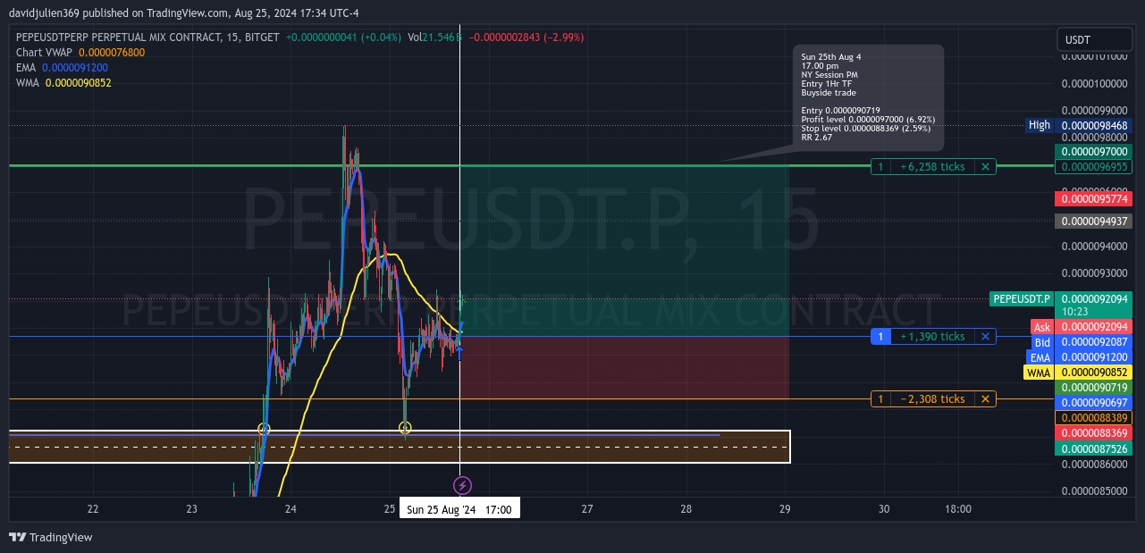
Task: Select the +6,258 ticks profit label
Action: pyautogui.click(x=932, y=166)
